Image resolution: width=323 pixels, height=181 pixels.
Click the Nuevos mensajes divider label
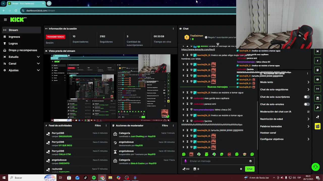click(x=218, y=87)
